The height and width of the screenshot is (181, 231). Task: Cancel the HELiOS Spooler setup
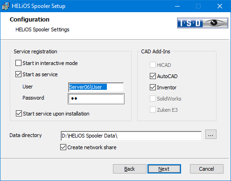pos(207,169)
